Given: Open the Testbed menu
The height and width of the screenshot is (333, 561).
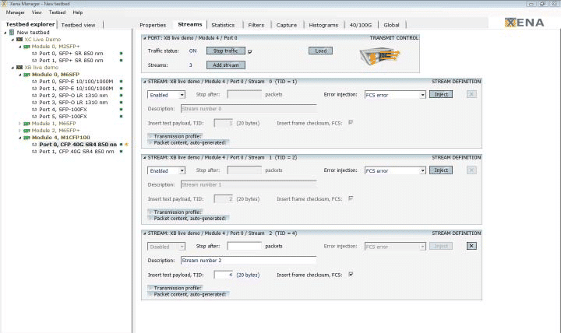Looking at the screenshot, I should [x=57, y=12].
